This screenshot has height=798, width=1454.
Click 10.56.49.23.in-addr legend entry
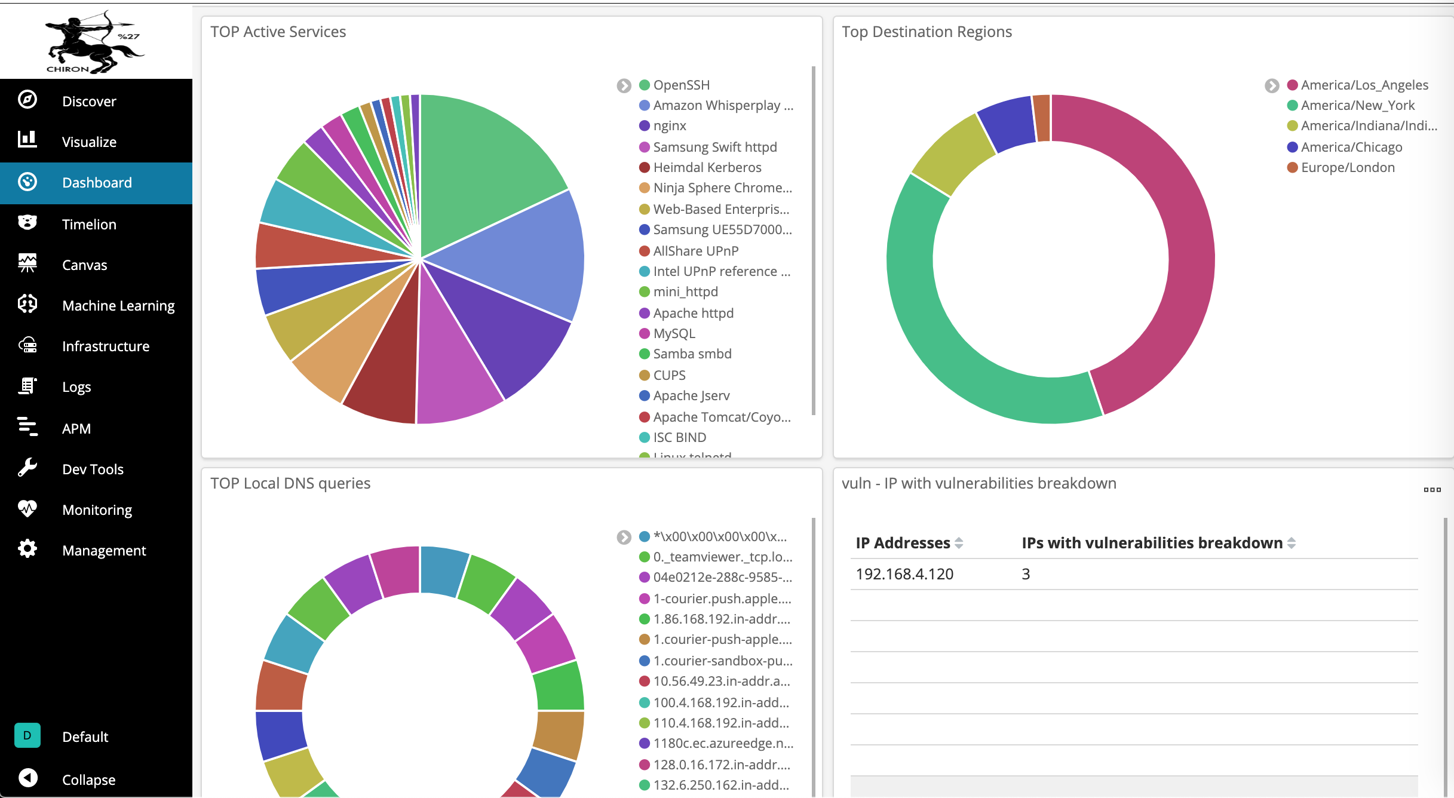tap(714, 681)
